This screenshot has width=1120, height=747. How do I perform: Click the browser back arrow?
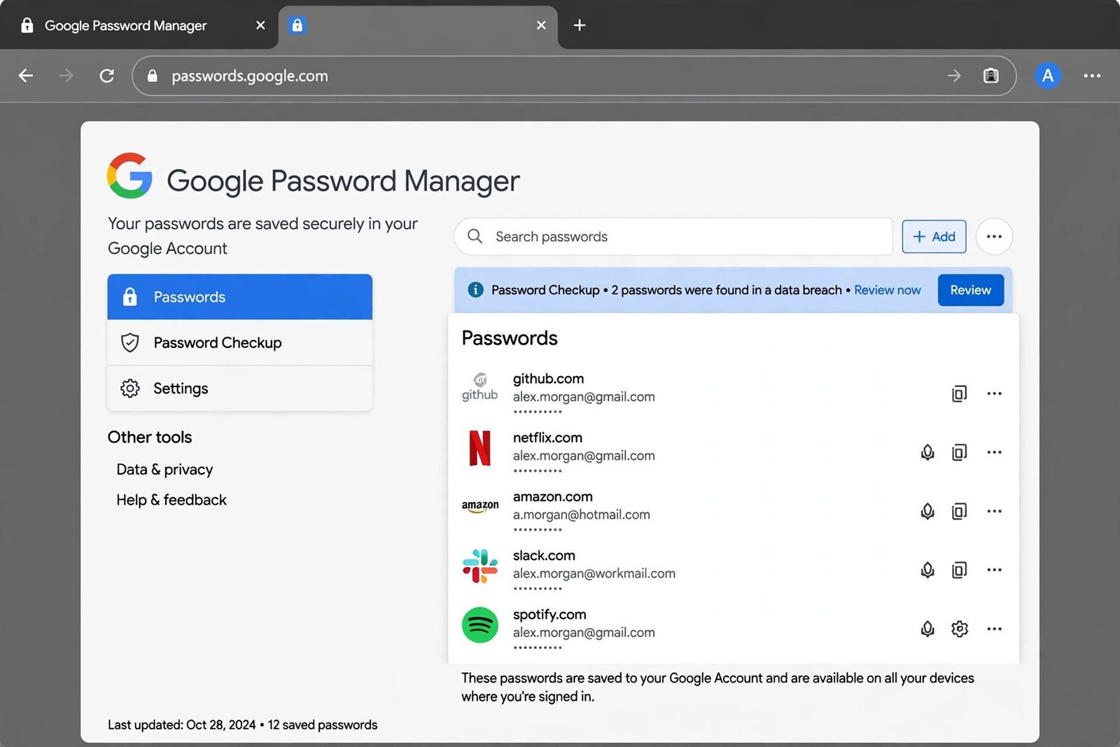click(26, 76)
